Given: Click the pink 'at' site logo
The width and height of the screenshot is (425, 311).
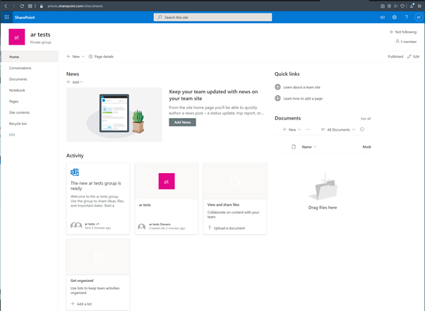Looking at the screenshot, I should (16, 37).
